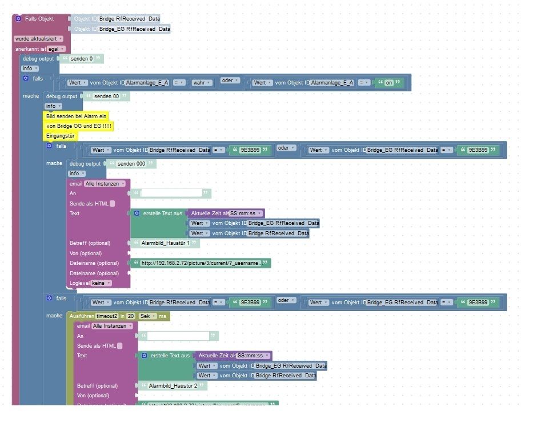537x435 pixels.
Task: Click the comment 'Bild senden bei Alarm ein'
Action: click(x=76, y=116)
